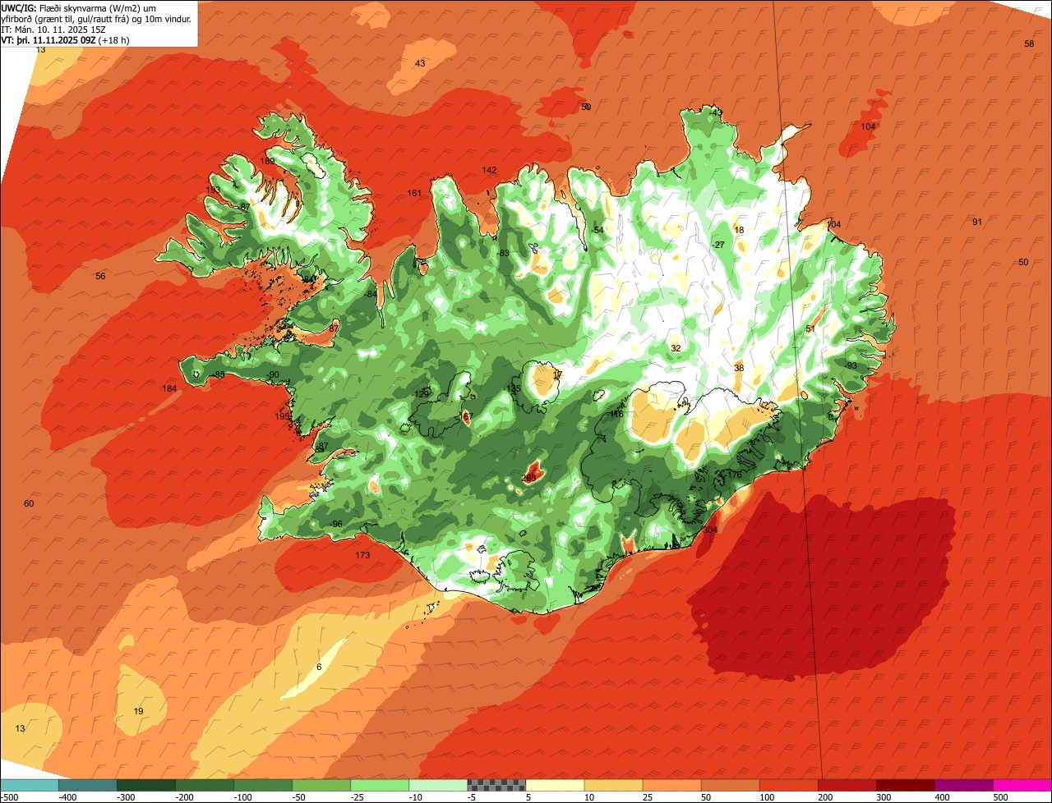Image resolution: width=1052 pixels, height=803 pixels.
Task: Click the dark maroon 300 to 400 swatch
Action: [x=905, y=785]
